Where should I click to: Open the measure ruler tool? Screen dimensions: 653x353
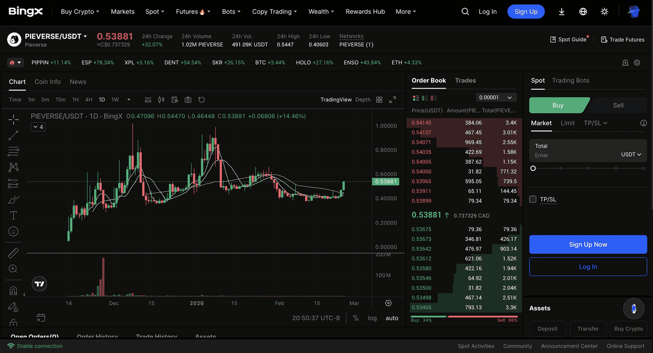14,253
